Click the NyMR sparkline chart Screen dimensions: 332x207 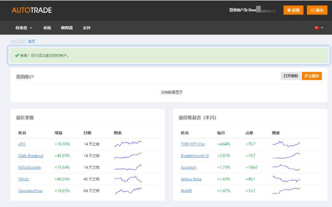click(x=286, y=191)
